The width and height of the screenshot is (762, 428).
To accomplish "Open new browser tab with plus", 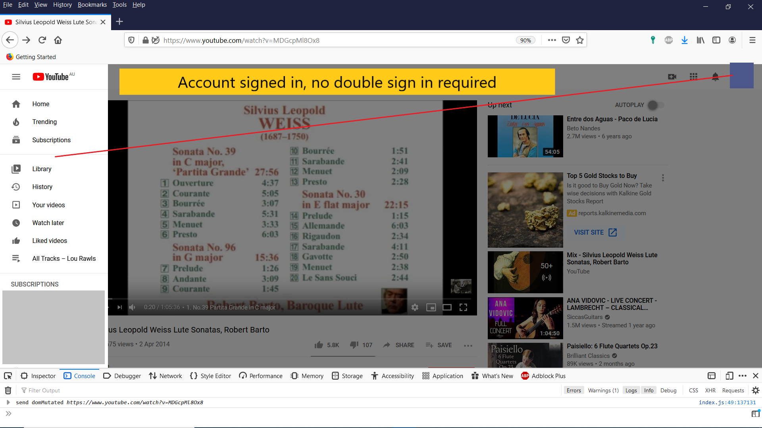I will coord(119,21).
